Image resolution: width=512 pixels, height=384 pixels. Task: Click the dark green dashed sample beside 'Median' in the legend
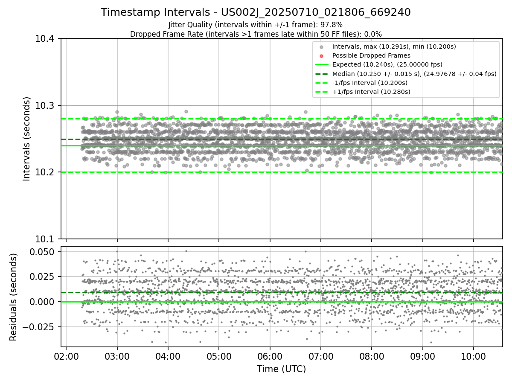(x=322, y=74)
